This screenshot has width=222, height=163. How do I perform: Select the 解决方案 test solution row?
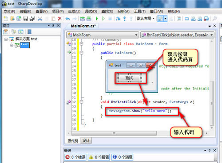(x=26, y=39)
